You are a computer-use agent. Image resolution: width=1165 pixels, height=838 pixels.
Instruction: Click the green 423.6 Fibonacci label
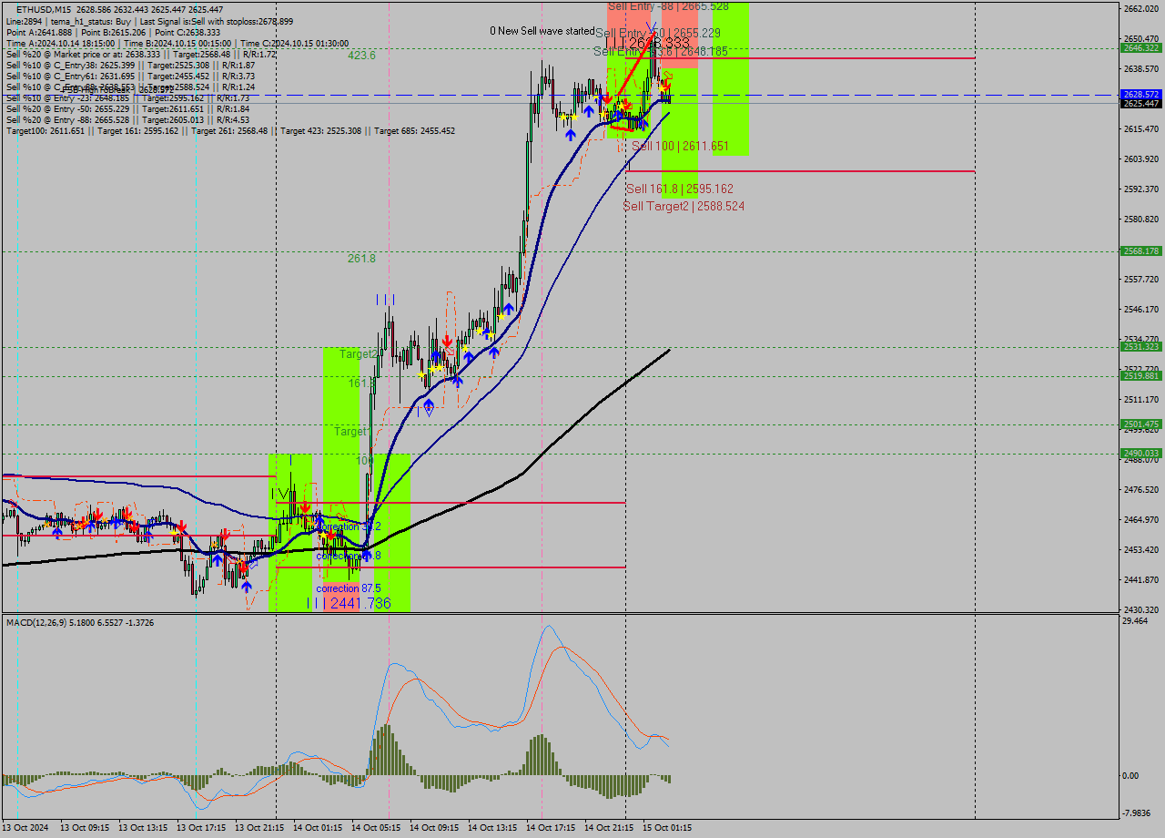pyautogui.click(x=361, y=56)
